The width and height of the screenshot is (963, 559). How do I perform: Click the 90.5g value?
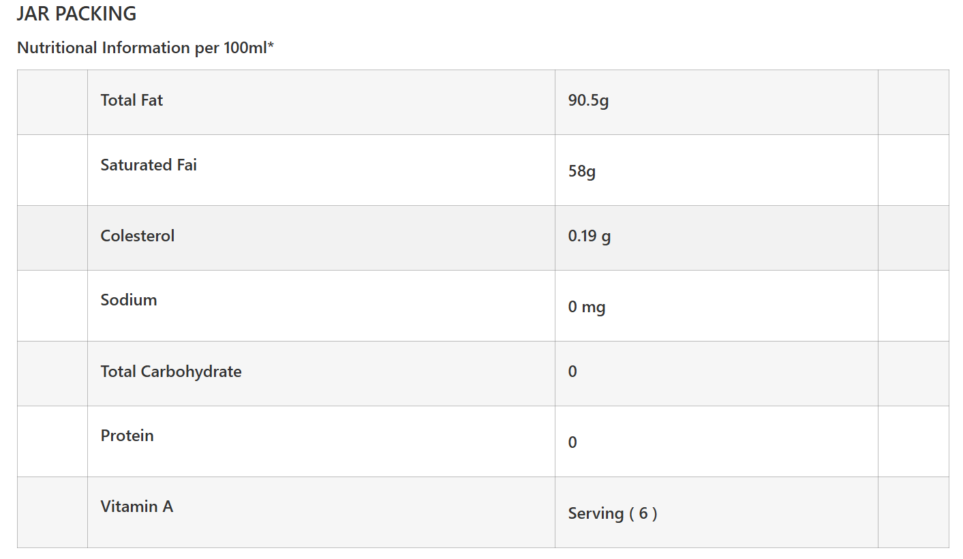pyautogui.click(x=588, y=101)
